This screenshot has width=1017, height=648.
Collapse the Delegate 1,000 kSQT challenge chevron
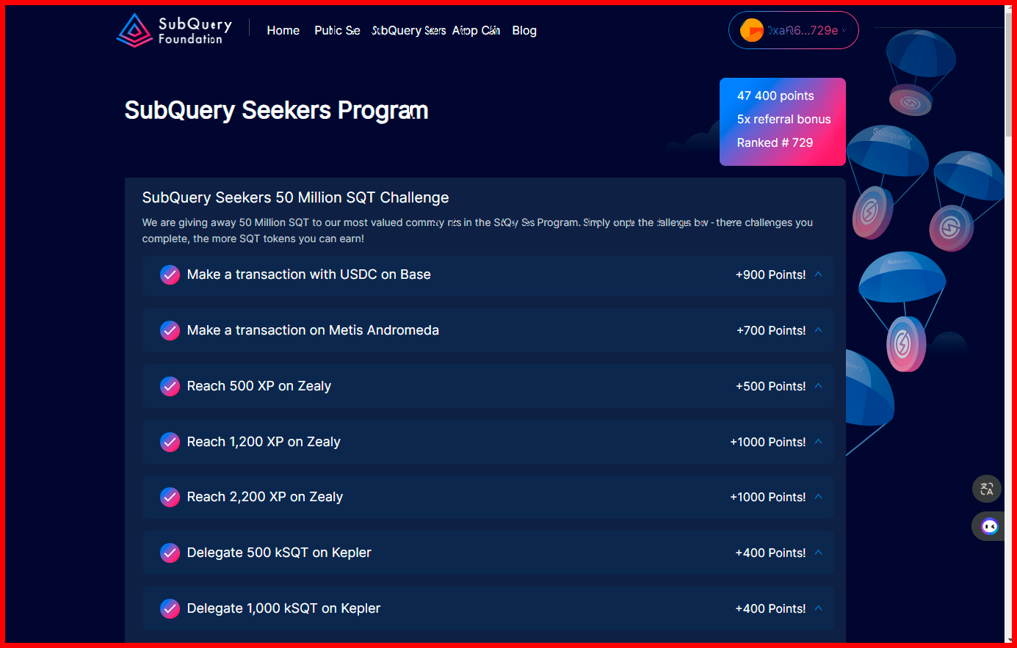(818, 608)
